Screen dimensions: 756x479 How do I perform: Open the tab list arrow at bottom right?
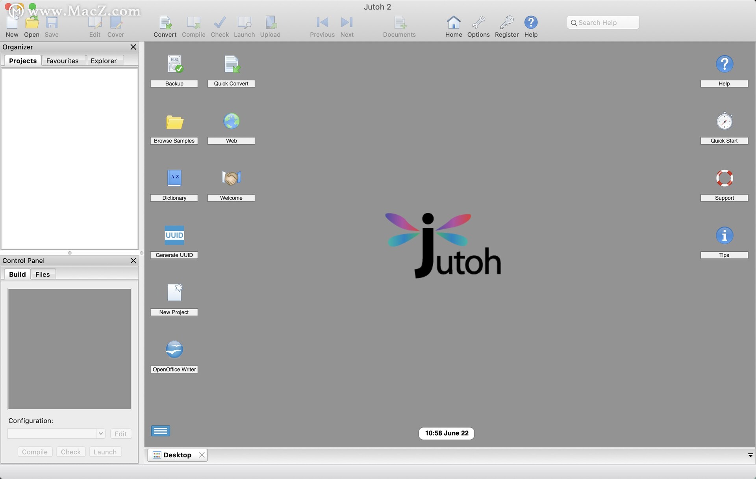pyautogui.click(x=750, y=455)
